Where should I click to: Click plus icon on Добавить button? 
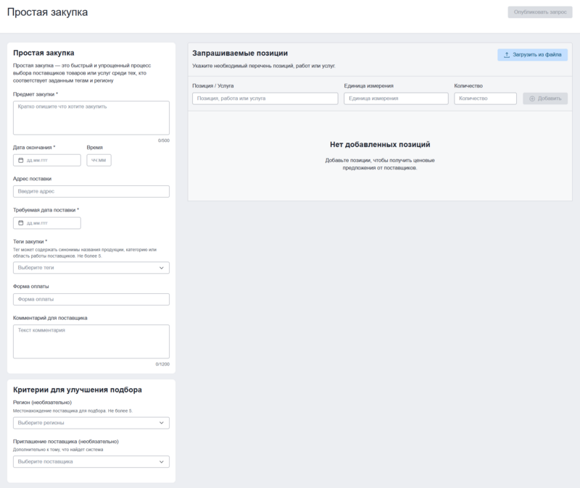click(534, 98)
